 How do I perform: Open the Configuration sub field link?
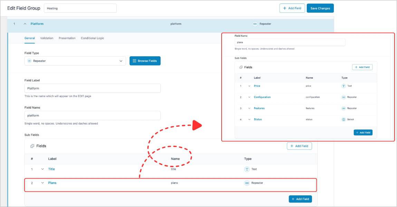(x=262, y=97)
